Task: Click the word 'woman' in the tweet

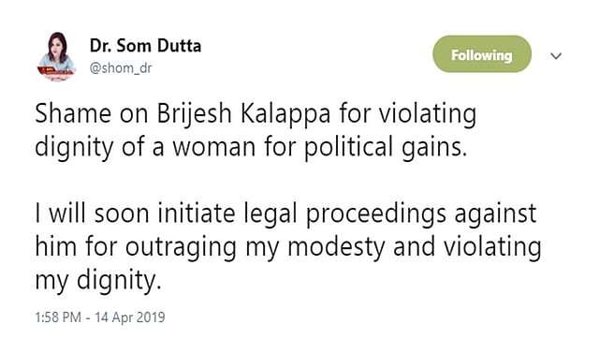Action: tap(213, 148)
